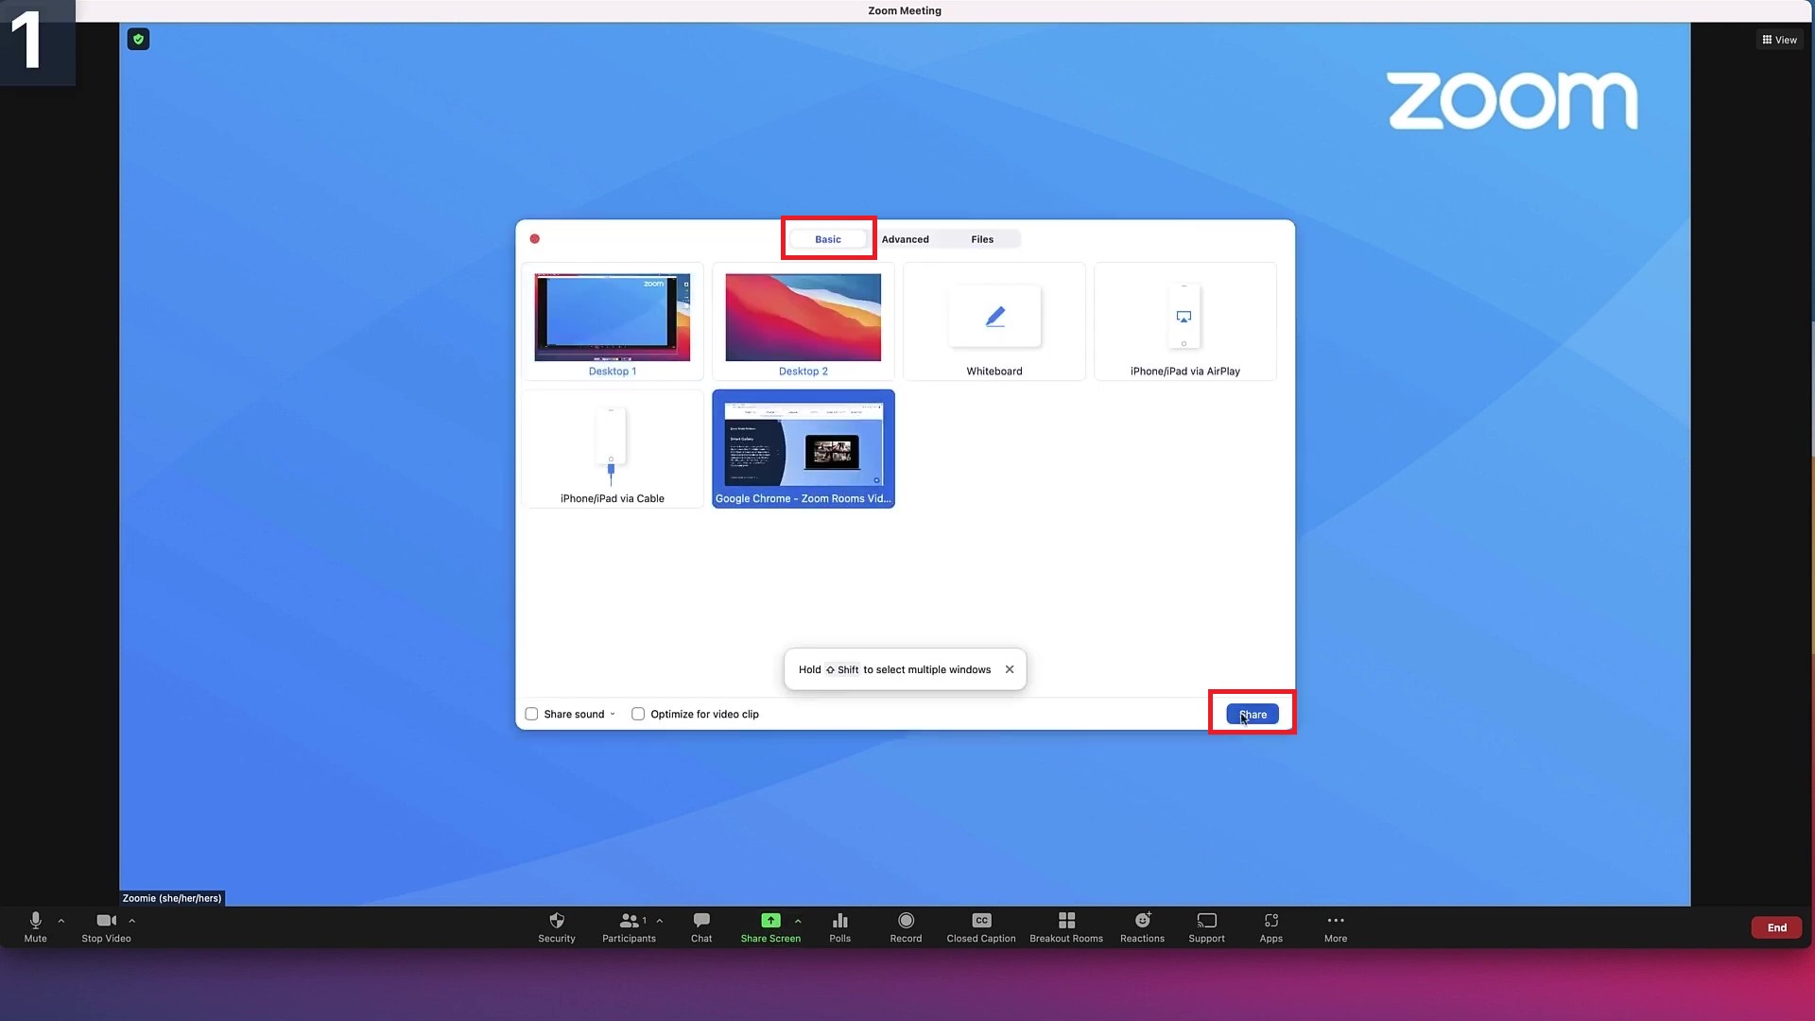Open the Security shield menu
The height and width of the screenshot is (1021, 1815).
[x=557, y=926]
